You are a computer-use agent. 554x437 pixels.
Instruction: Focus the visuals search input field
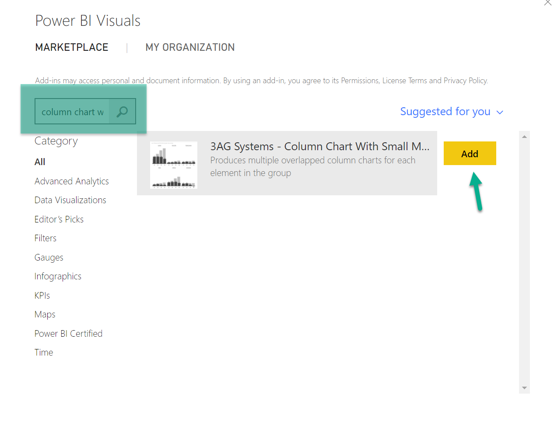73,112
